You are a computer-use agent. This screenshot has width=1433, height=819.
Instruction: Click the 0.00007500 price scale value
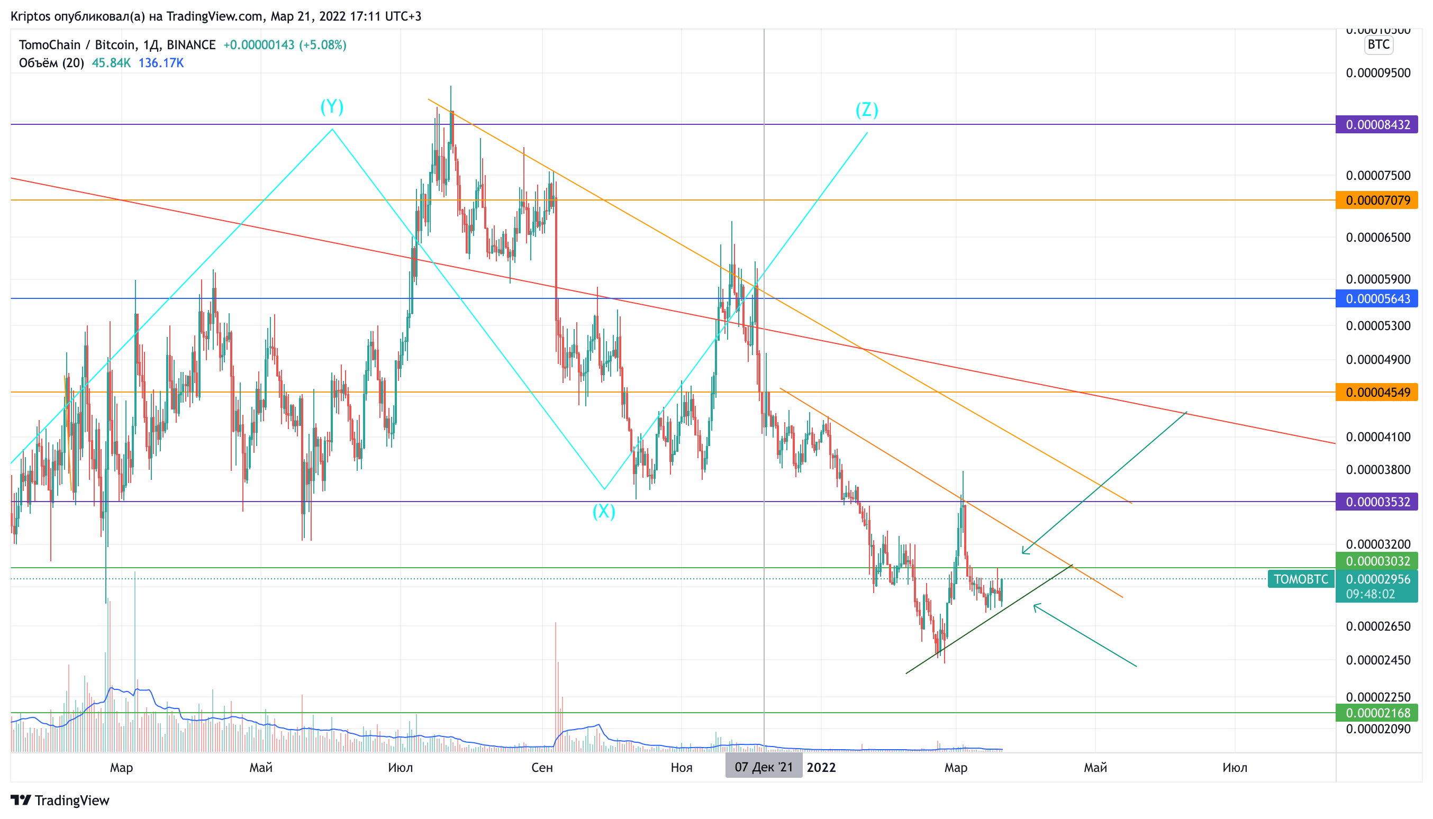1378,176
